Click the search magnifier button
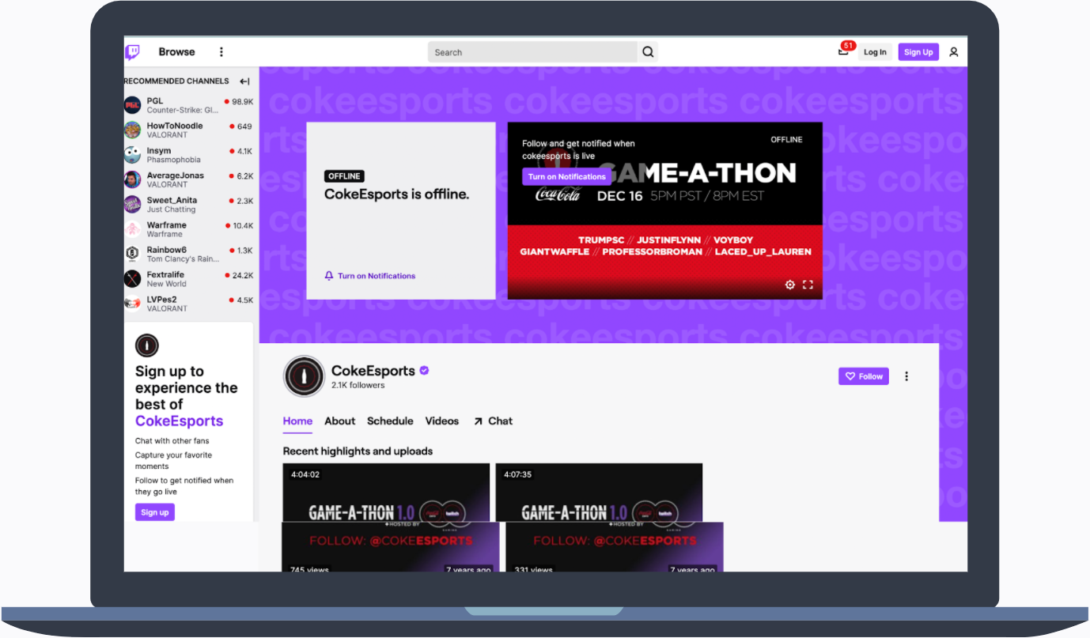 [648, 52]
